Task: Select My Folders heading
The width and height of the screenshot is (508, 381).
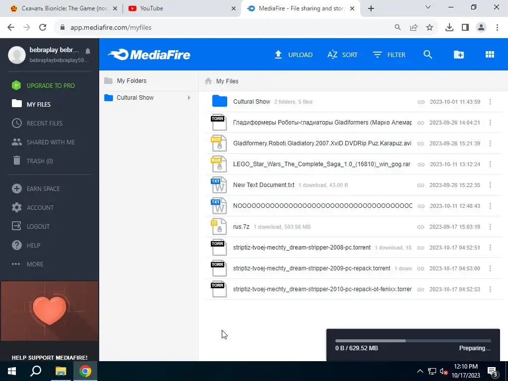Action: click(x=131, y=81)
